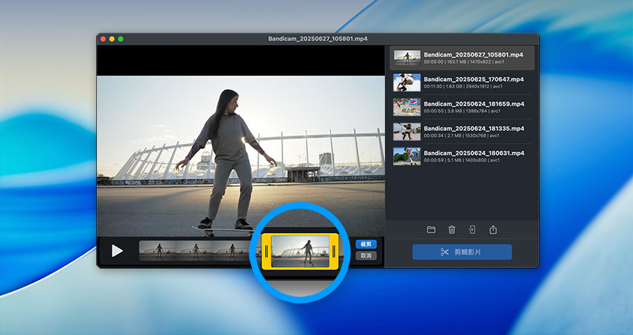The image size is (633, 335).
Task: Play the video preview
Action: tap(117, 251)
